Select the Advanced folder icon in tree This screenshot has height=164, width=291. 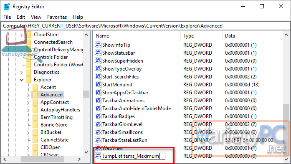[x=35, y=95]
